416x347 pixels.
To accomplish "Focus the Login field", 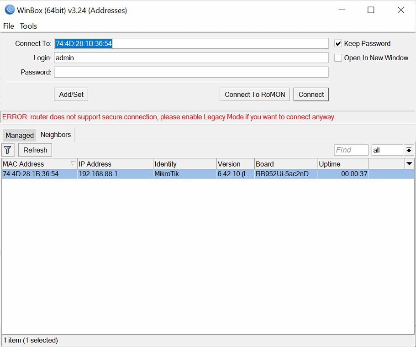I will point(191,58).
